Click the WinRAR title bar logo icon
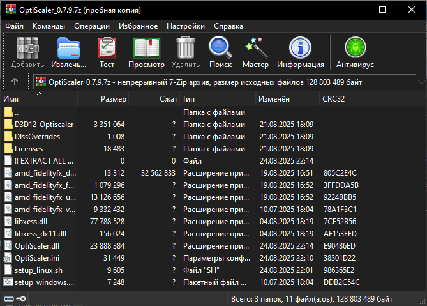The image size is (427, 306). (10, 10)
